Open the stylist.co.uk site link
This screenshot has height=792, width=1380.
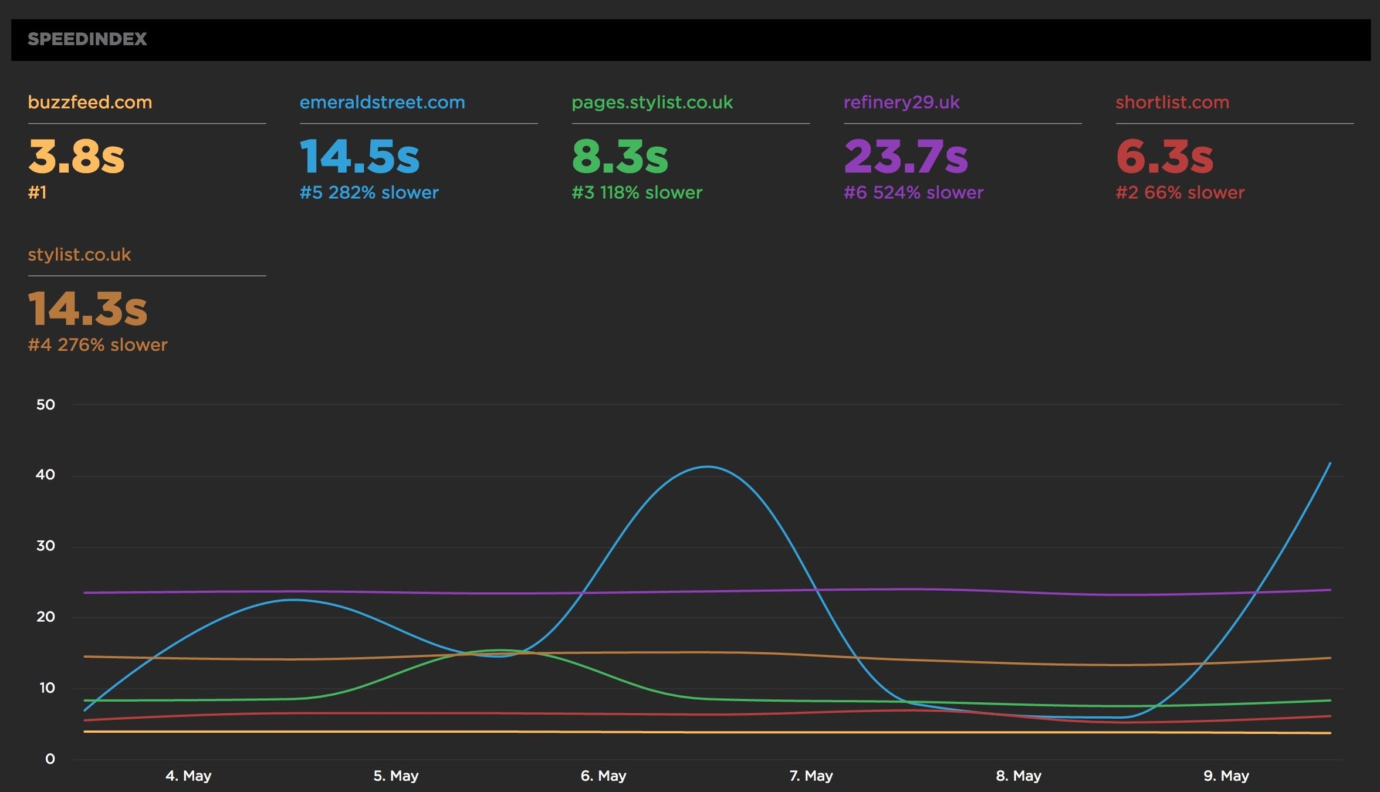click(x=79, y=255)
